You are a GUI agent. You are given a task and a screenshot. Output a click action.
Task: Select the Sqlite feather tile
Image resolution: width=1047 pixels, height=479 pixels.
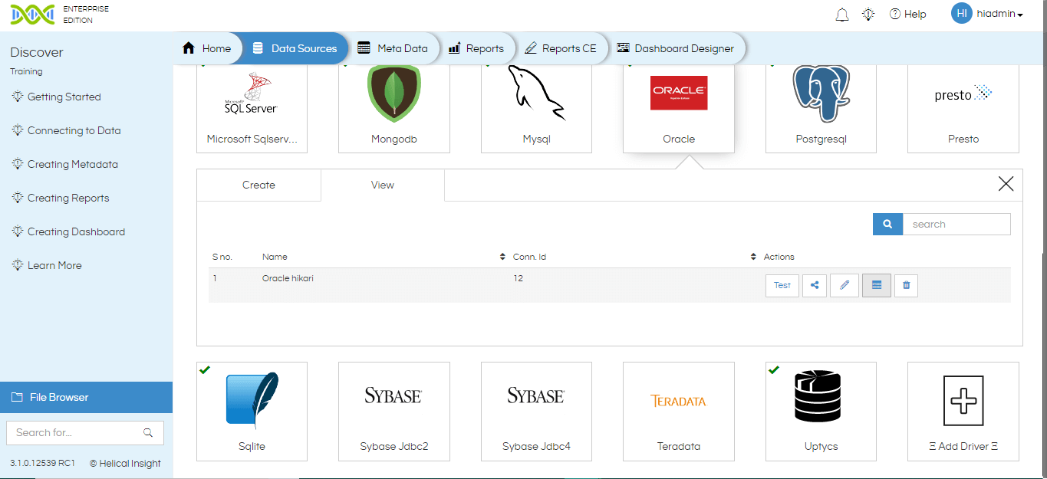click(x=252, y=412)
